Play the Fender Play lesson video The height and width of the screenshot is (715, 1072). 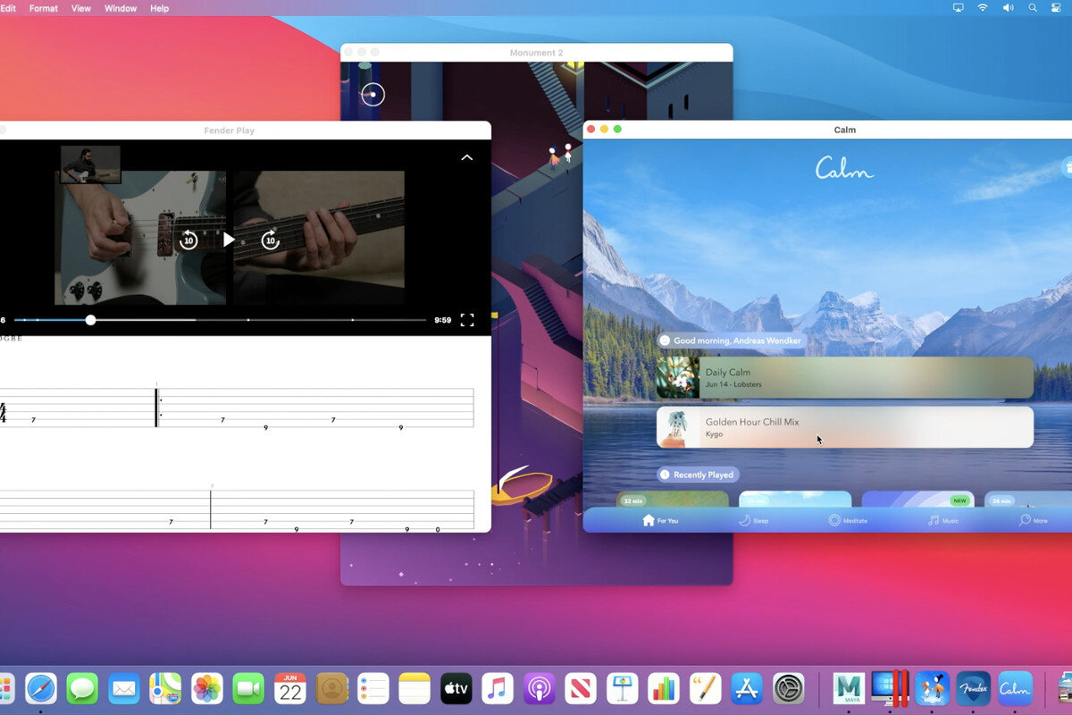pos(229,240)
